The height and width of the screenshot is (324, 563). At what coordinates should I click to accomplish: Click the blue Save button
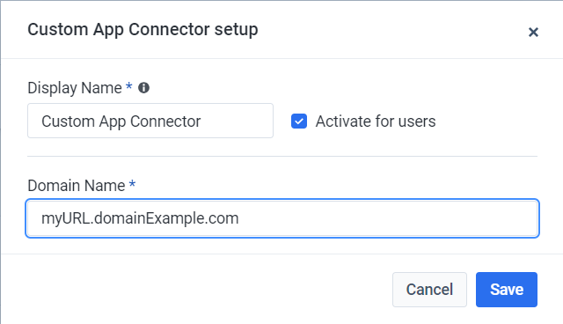[507, 290]
